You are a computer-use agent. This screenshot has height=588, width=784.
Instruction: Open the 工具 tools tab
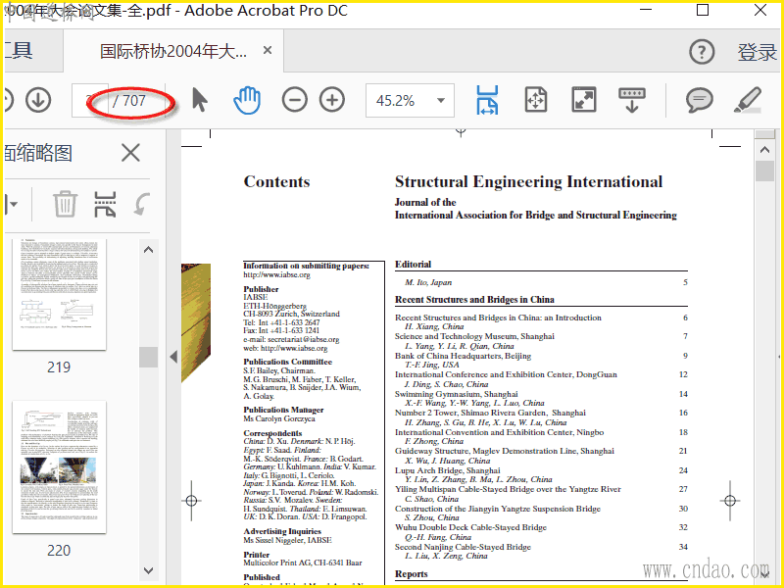click(19, 51)
